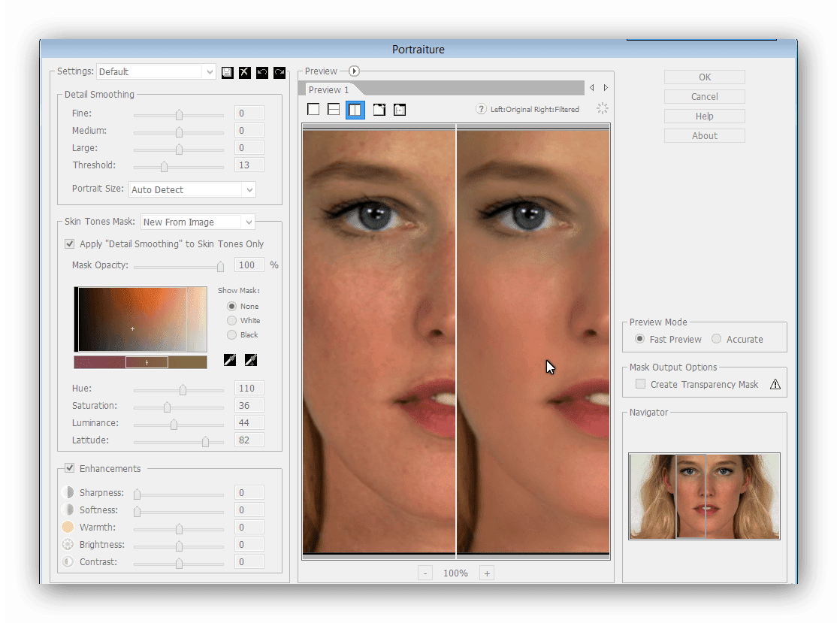Click the zoom in plus button

pyautogui.click(x=487, y=573)
